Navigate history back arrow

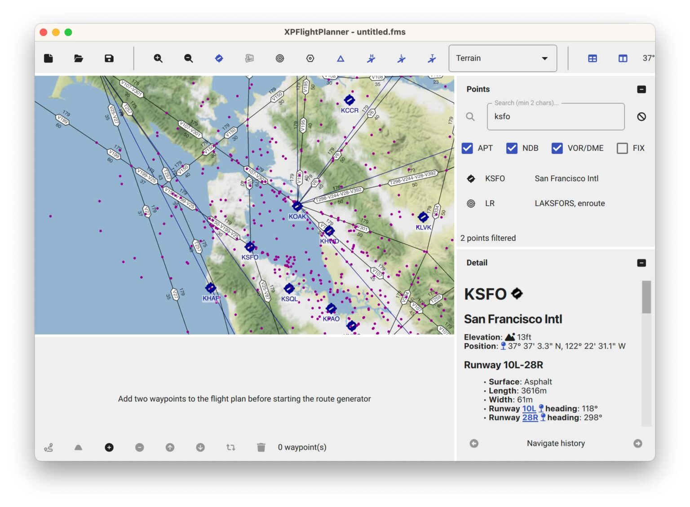[474, 444]
